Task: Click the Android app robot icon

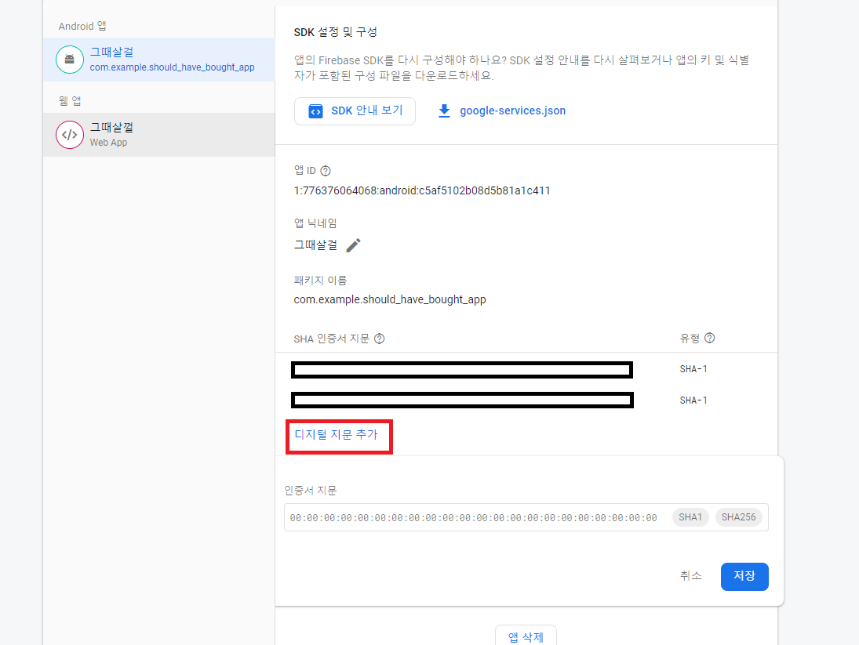Action: [70, 60]
